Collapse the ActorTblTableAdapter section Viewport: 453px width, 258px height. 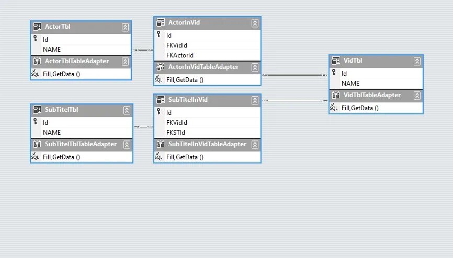(125, 62)
